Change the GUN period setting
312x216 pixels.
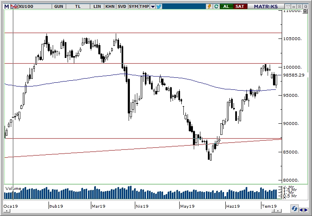point(58,7)
